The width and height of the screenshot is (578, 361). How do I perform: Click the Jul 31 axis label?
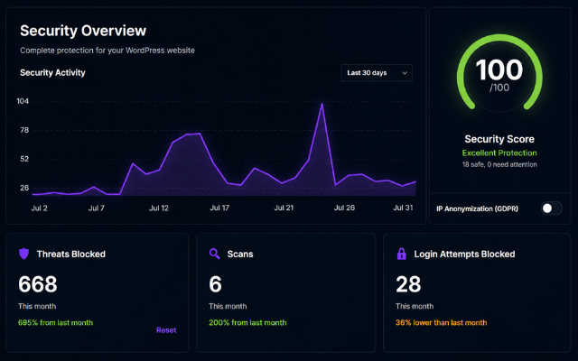pos(403,208)
